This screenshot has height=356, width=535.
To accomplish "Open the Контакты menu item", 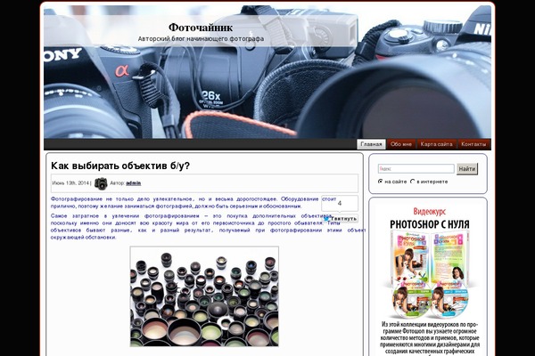I will pyautogui.click(x=473, y=144).
